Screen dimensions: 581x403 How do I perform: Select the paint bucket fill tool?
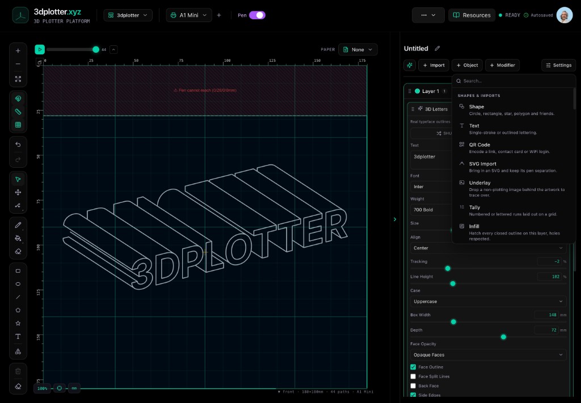coord(18,238)
